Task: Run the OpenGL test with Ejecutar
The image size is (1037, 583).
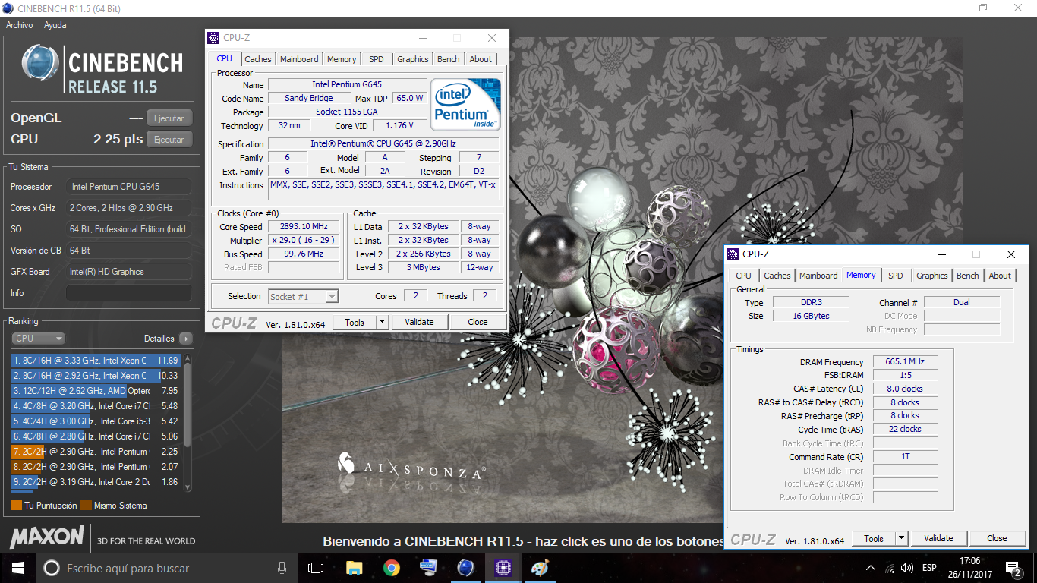Action: click(169, 118)
